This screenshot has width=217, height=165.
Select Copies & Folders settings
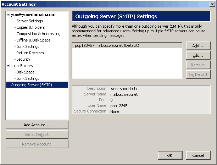(30, 27)
